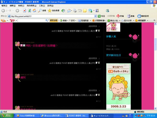The height and width of the screenshot is (118, 157).
Task: Click the yellow note Discuss icon
Action: [85, 11]
